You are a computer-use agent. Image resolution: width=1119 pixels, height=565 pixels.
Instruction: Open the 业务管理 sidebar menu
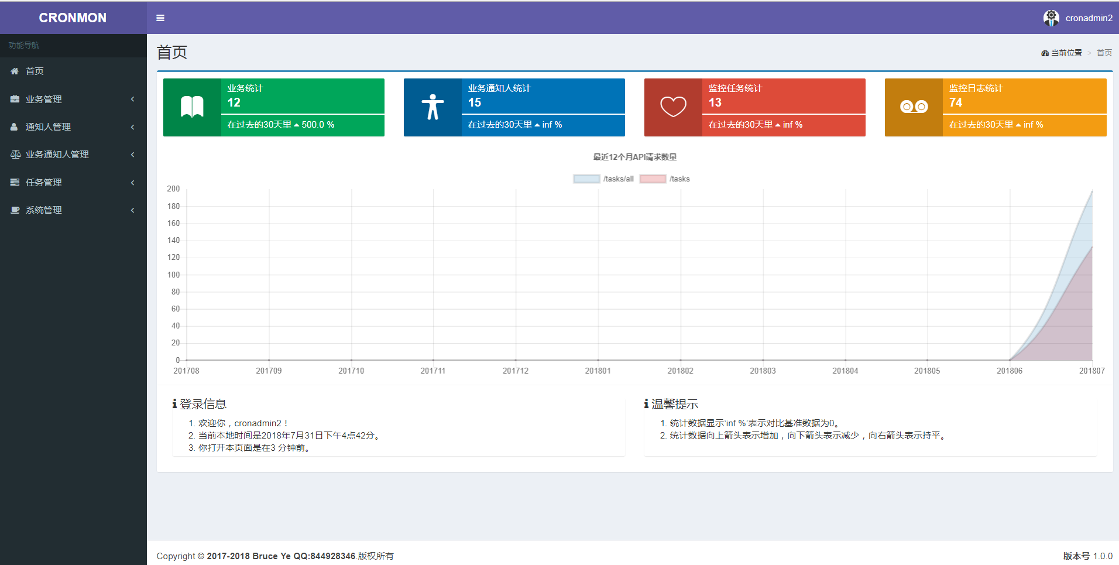tap(73, 99)
